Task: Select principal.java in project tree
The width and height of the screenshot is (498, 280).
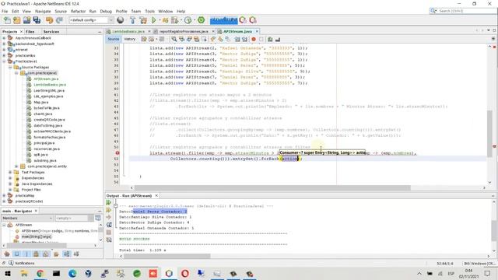Action: (x=44, y=143)
